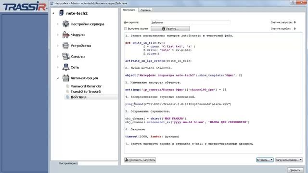Select Trassir2 to Trassir3 script
The width and height of the screenshot is (308, 173).
(86, 92)
